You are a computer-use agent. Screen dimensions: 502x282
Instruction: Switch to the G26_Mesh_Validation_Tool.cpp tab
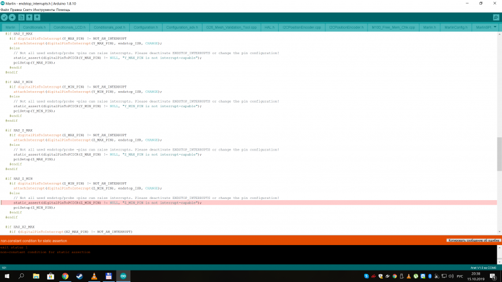pyautogui.click(x=231, y=28)
